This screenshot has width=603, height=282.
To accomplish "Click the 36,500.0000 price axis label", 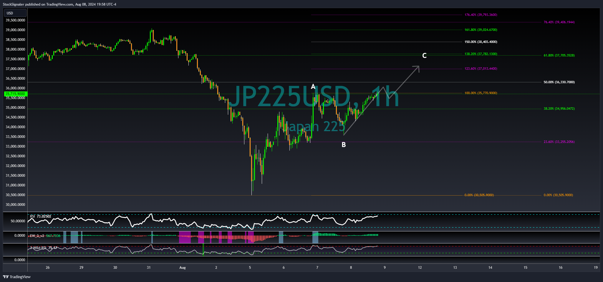I will [15, 79].
